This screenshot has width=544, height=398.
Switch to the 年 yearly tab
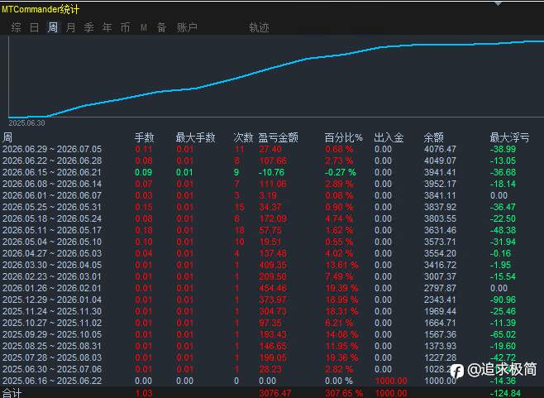[107, 27]
